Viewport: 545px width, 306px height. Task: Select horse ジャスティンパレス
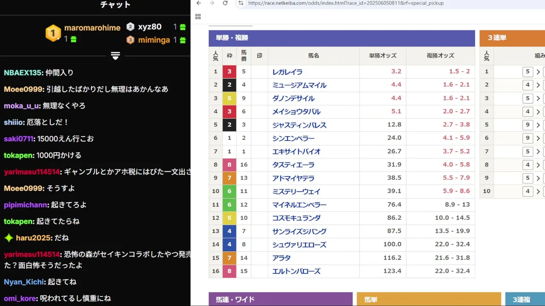pyautogui.click(x=299, y=125)
